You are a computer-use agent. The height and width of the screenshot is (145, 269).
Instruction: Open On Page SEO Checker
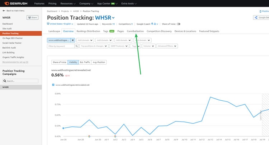point(13,38)
